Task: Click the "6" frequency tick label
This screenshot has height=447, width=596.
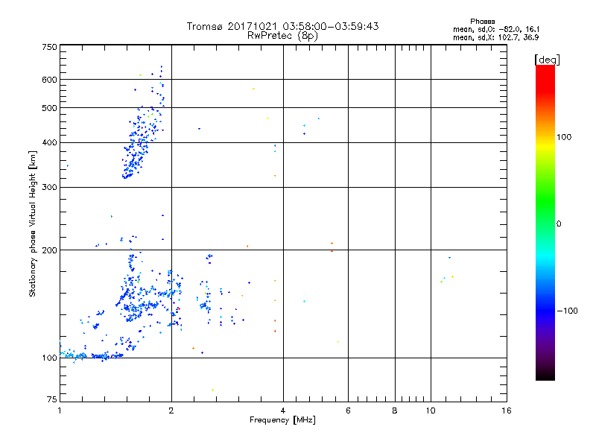Action: point(348,410)
